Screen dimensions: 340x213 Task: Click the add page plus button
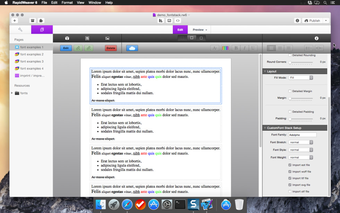pyautogui.click(x=15, y=21)
